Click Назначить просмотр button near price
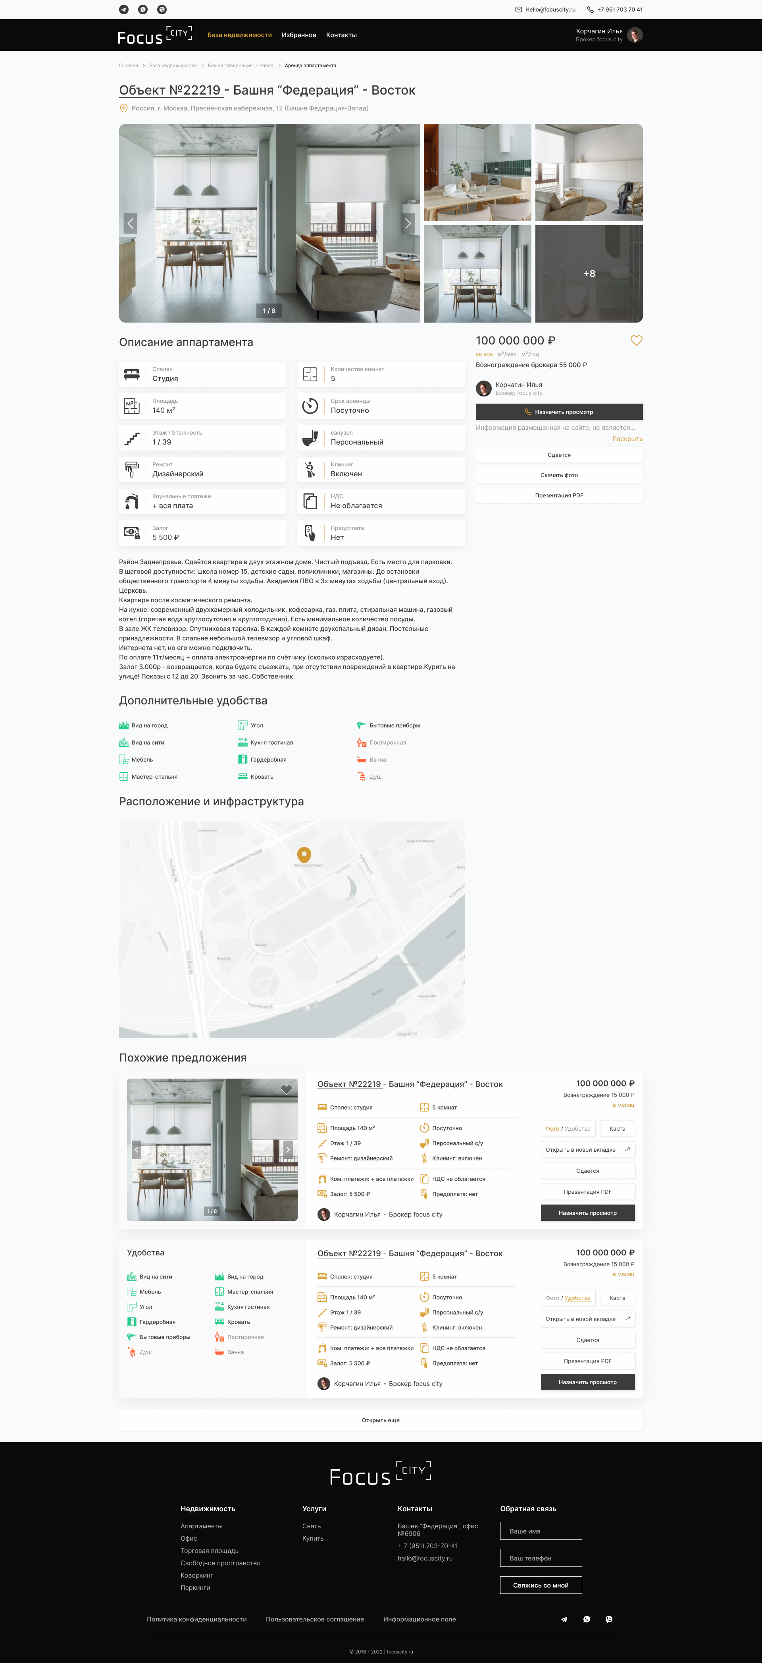 pyautogui.click(x=559, y=412)
